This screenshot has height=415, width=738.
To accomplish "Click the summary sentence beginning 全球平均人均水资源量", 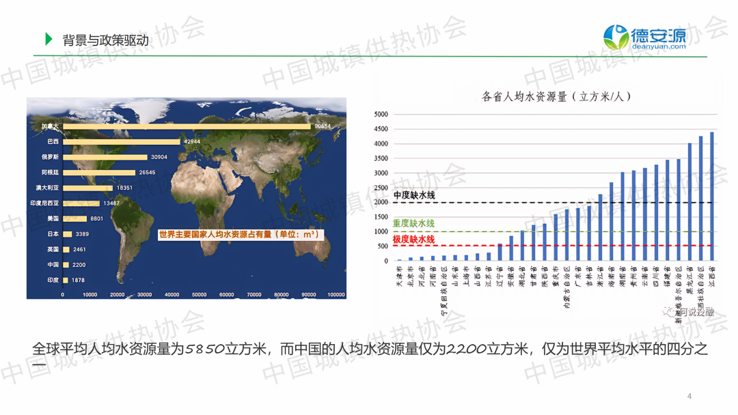I will click(x=369, y=349).
